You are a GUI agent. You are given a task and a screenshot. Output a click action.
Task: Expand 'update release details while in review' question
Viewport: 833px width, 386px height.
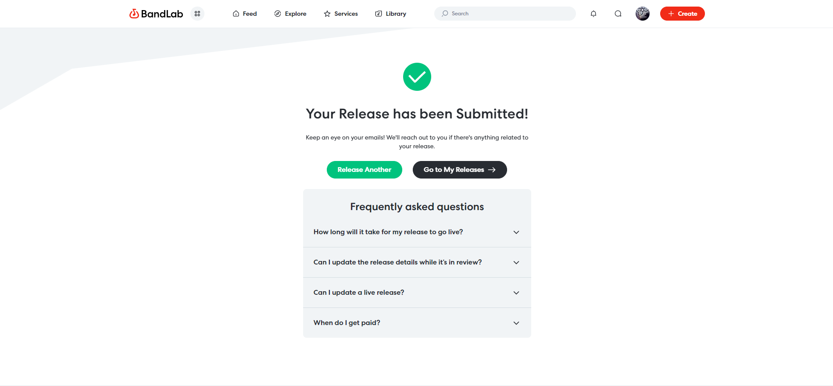[417, 262]
